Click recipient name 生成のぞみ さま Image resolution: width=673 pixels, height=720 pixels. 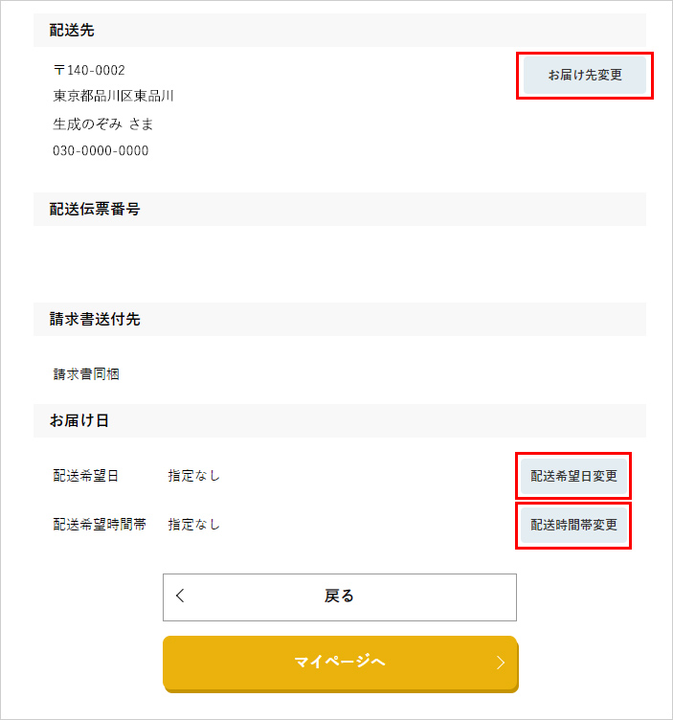click(x=102, y=124)
